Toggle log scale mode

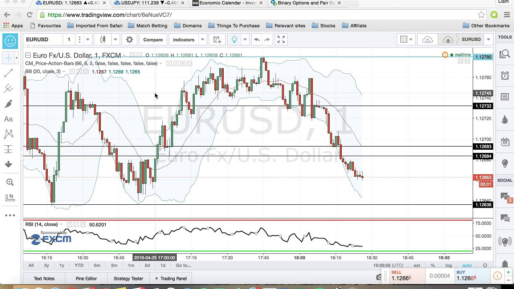[x=449, y=265]
